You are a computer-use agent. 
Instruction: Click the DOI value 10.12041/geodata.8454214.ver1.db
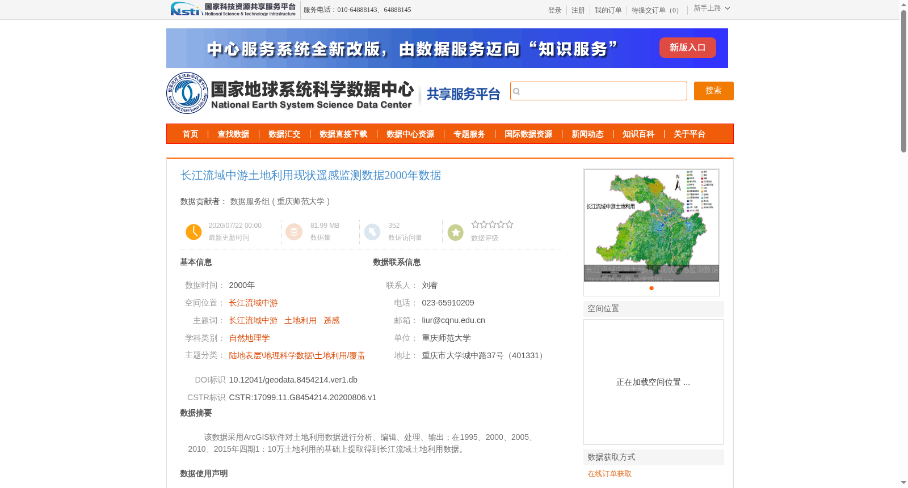coord(293,380)
